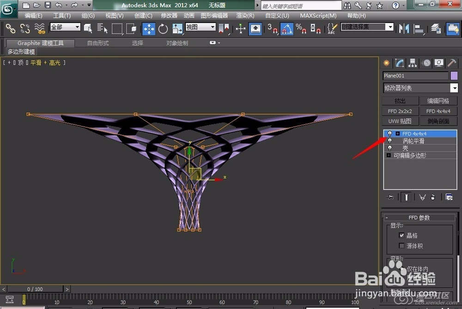Viewport: 462px width, 309px height.
Task: Open the Utilities hammer panel tab
Action: point(452,63)
